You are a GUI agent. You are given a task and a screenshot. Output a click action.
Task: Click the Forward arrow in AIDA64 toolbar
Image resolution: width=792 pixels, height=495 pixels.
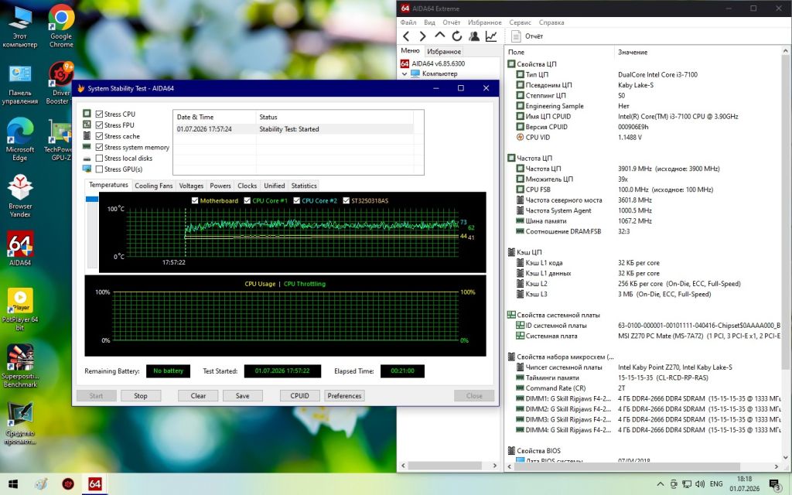pyautogui.click(x=423, y=36)
